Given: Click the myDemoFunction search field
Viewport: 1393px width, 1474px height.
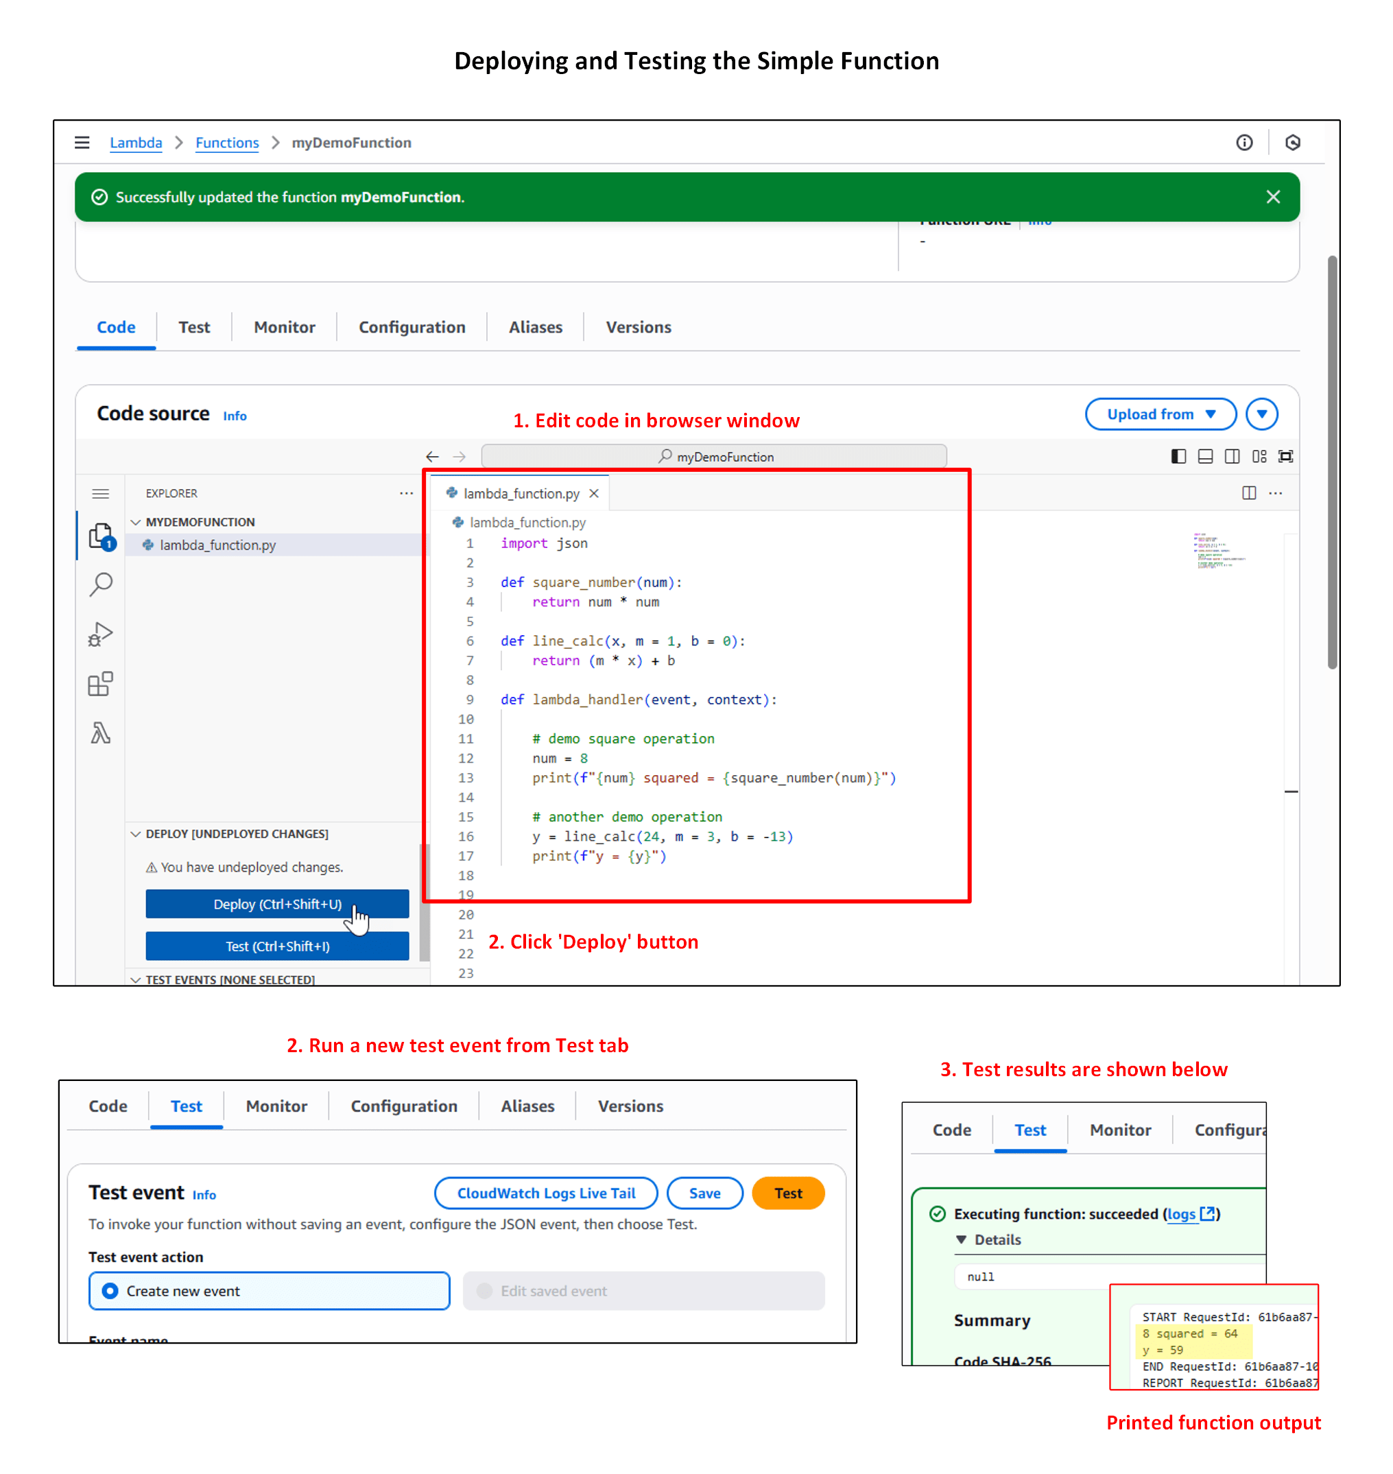Looking at the screenshot, I should tap(713, 457).
